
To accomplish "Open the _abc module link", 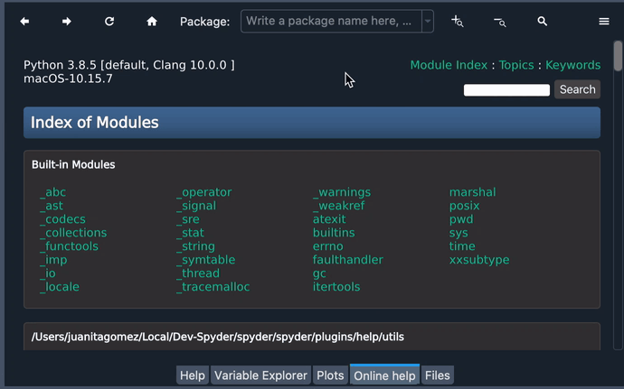I will coord(53,192).
